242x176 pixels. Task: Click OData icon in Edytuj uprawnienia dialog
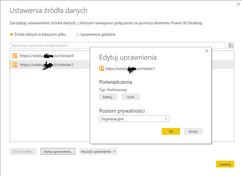[x=102, y=68]
